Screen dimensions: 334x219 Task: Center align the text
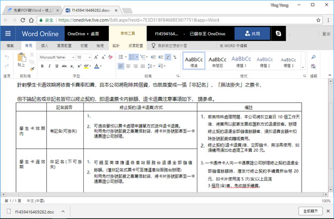pos(128,66)
